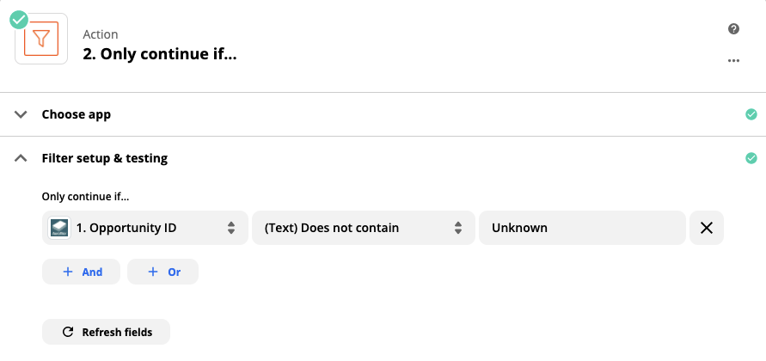The width and height of the screenshot is (766, 361).
Task: Click the green checkmark badge on filter icon
Action: tap(19, 19)
